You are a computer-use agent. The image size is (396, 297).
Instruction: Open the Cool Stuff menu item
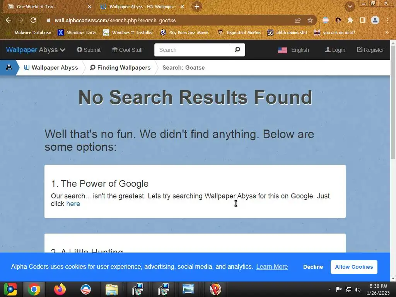(x=128, y=50)
